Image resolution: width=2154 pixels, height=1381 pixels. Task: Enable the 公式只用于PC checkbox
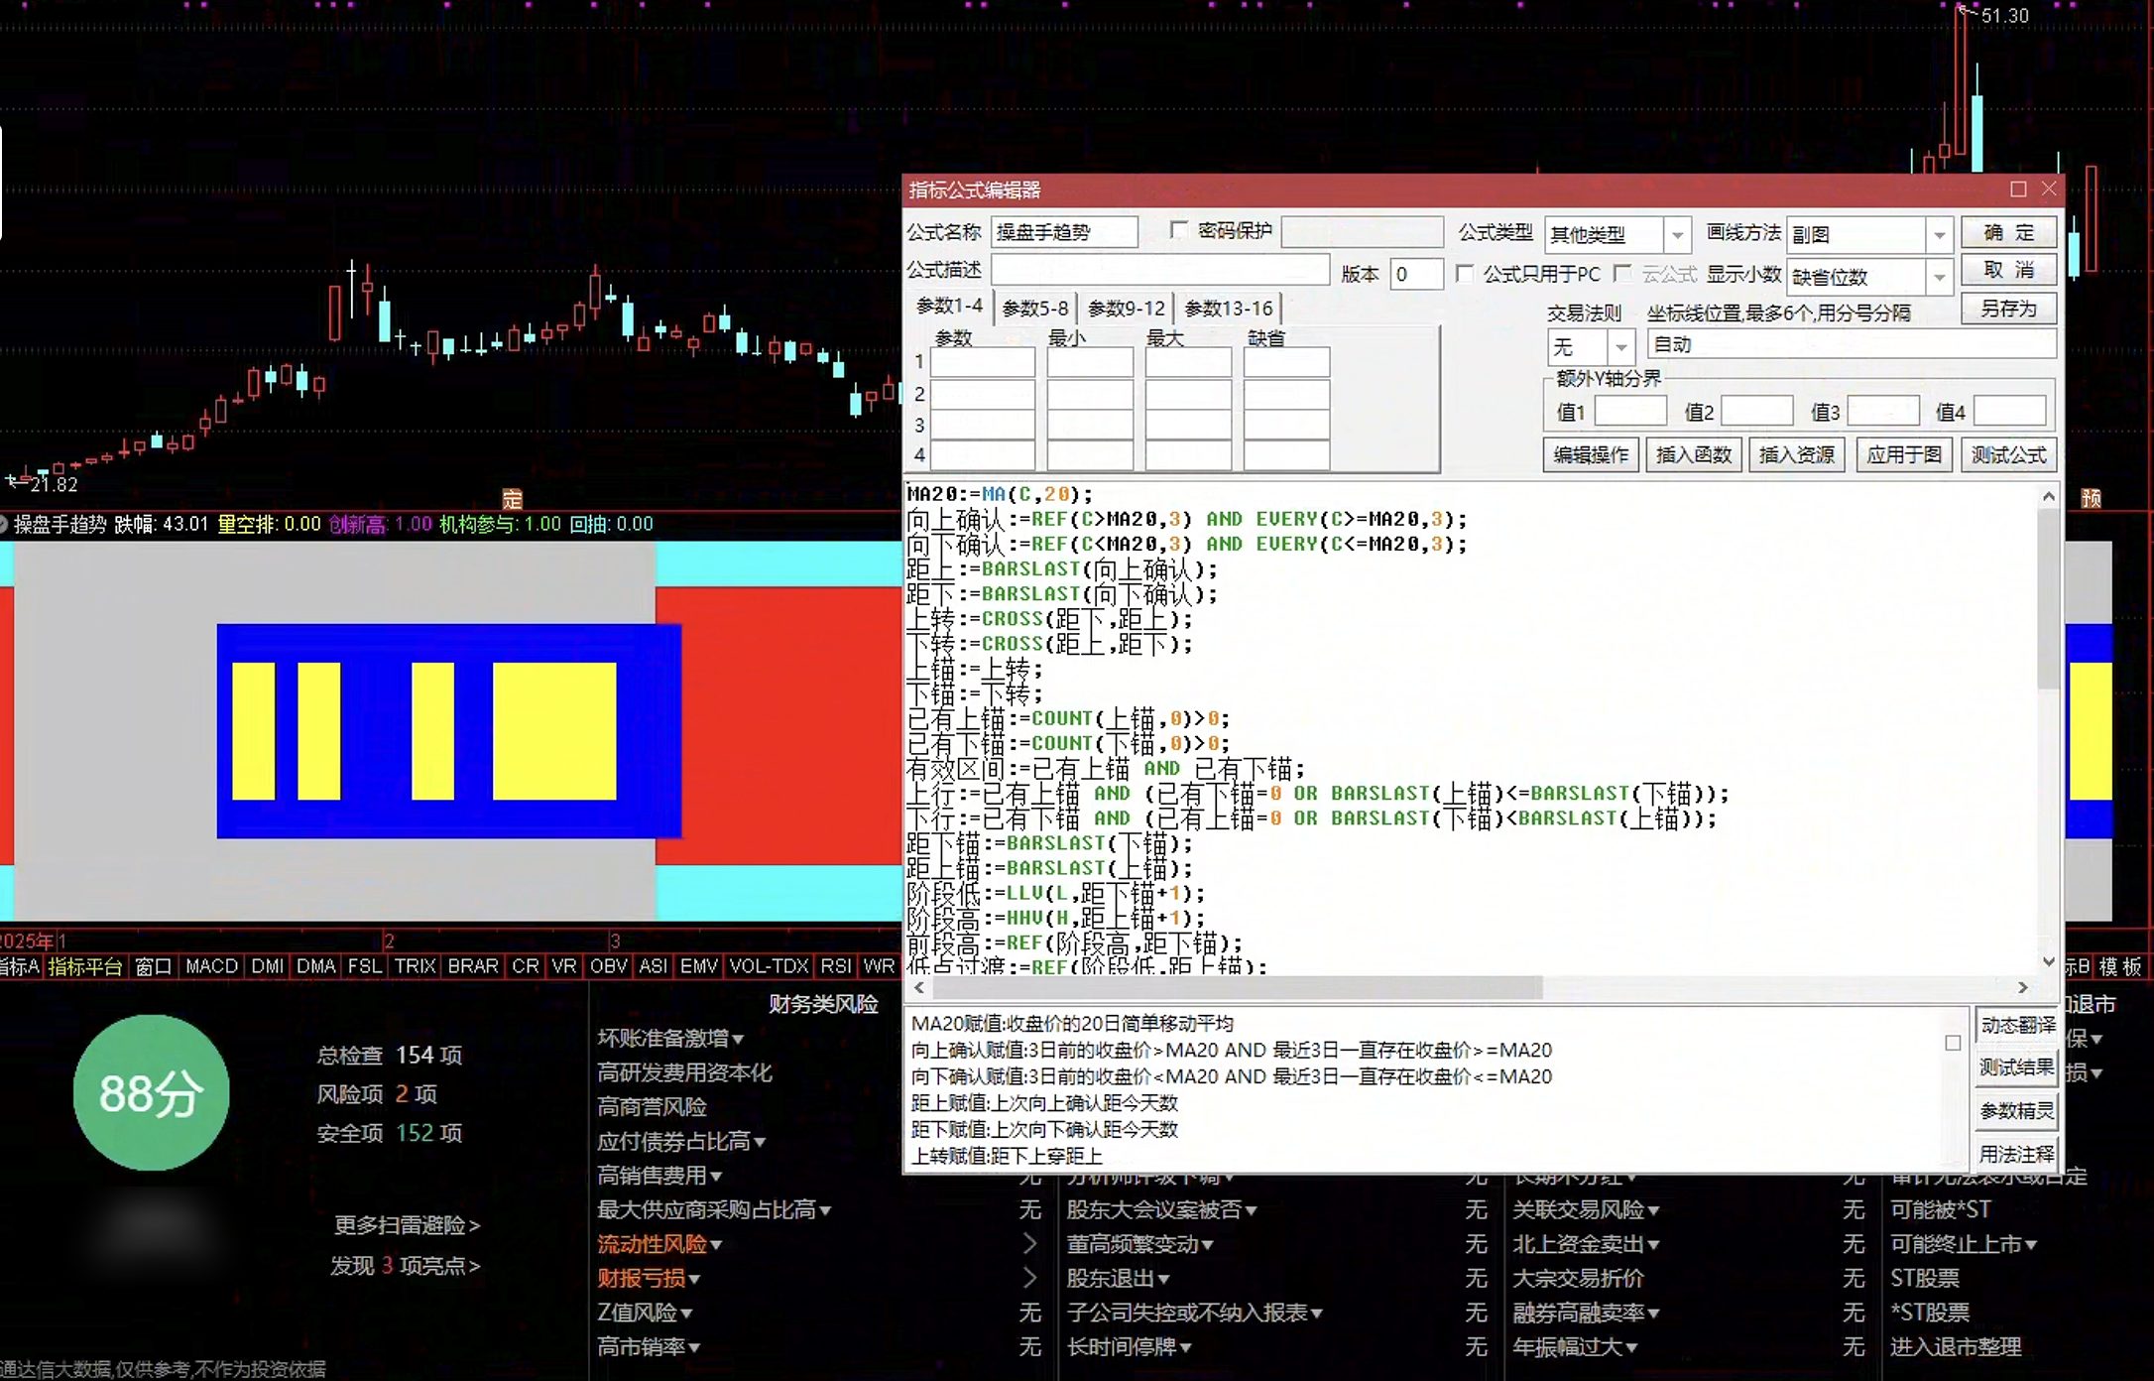pyautogui.click(x=1464, y=273)
